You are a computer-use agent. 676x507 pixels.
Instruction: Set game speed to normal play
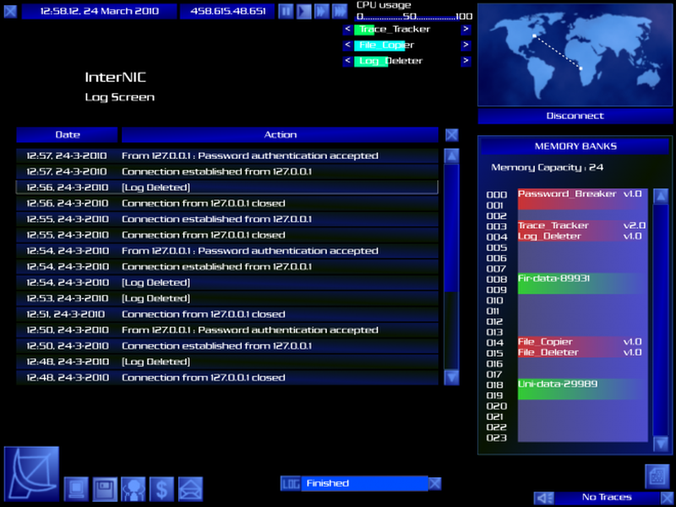[303, 11]
